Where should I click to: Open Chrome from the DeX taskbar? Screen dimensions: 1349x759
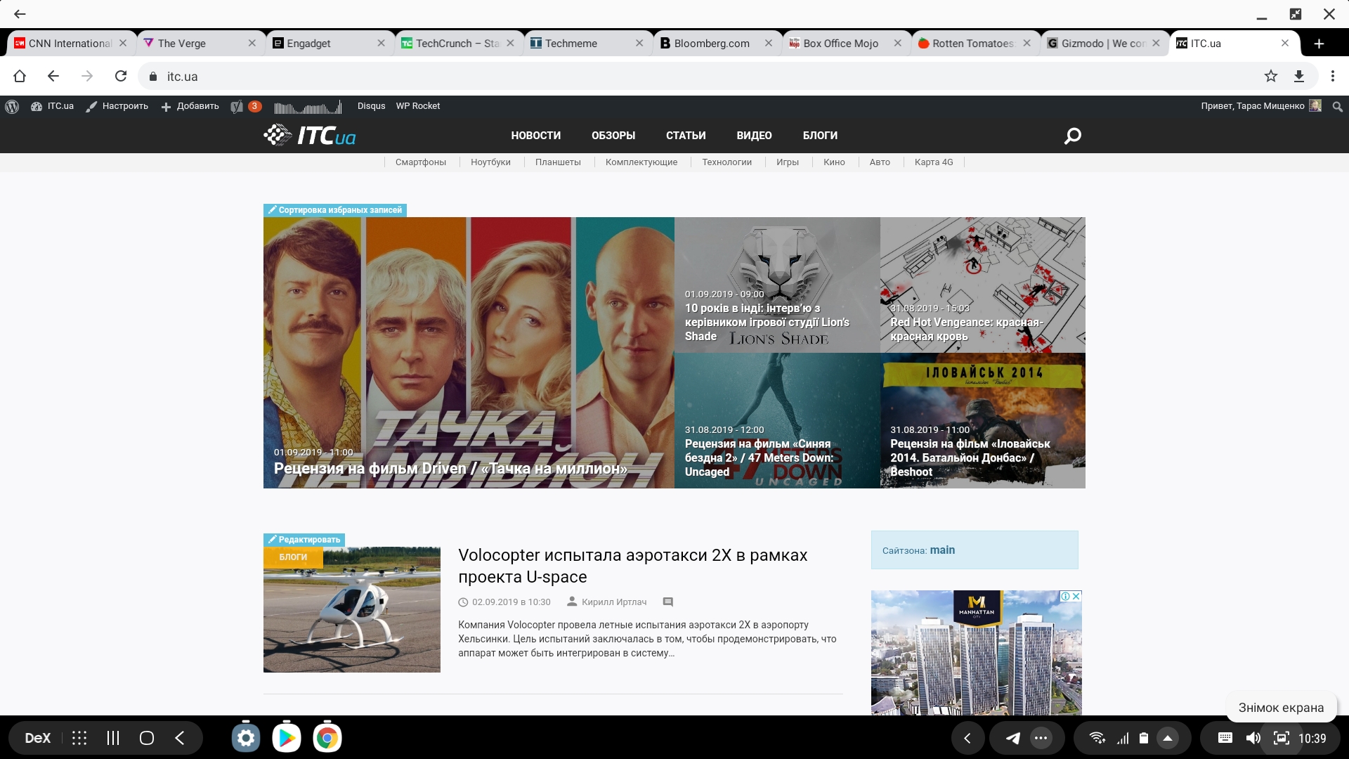327,738
